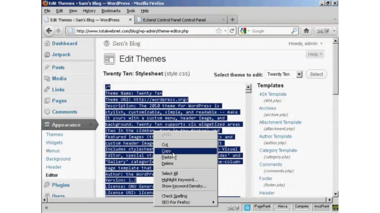Click the page scrollbar down arrow
380x213 pixels.
[x=335, y=194]
